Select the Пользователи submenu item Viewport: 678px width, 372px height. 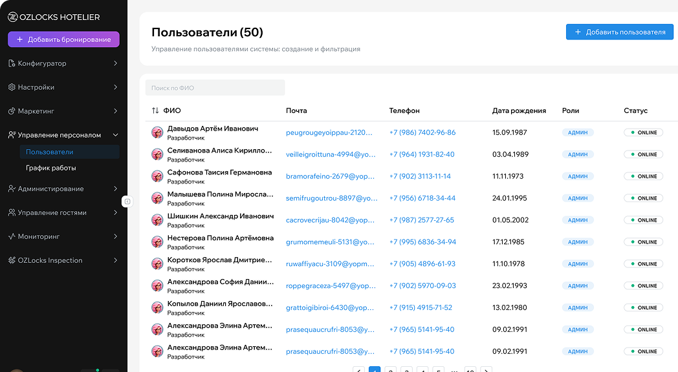50,152
